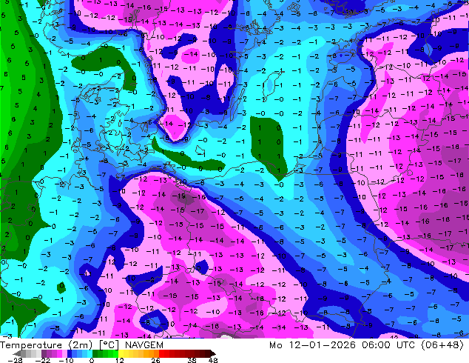
Task: Click the gray left arrow end of the legend
Action: coord(17,353)
